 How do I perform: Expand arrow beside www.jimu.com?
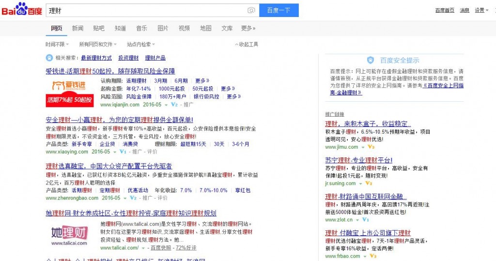(x=363, y=147)
